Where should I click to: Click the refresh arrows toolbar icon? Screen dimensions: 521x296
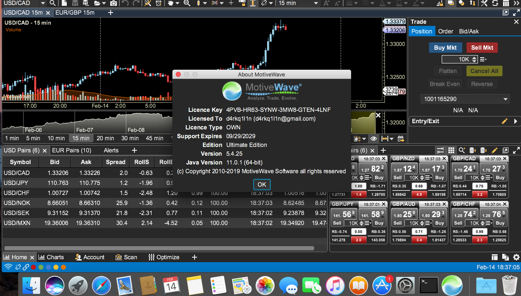click(495, 3)
